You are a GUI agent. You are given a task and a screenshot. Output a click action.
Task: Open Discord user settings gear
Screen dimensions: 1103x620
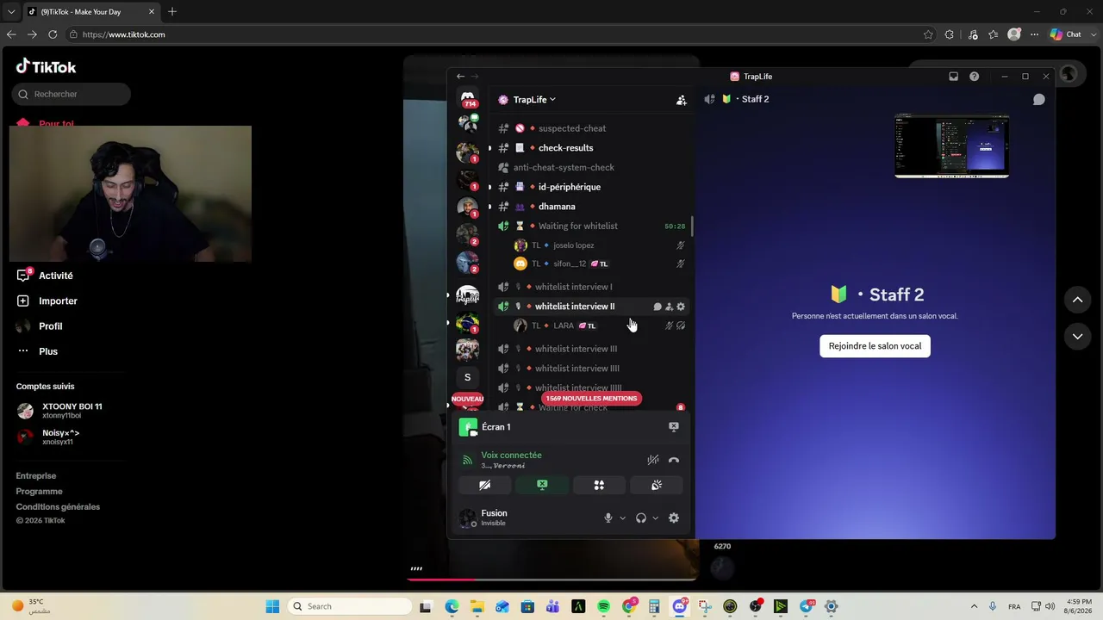pos(674,518)
